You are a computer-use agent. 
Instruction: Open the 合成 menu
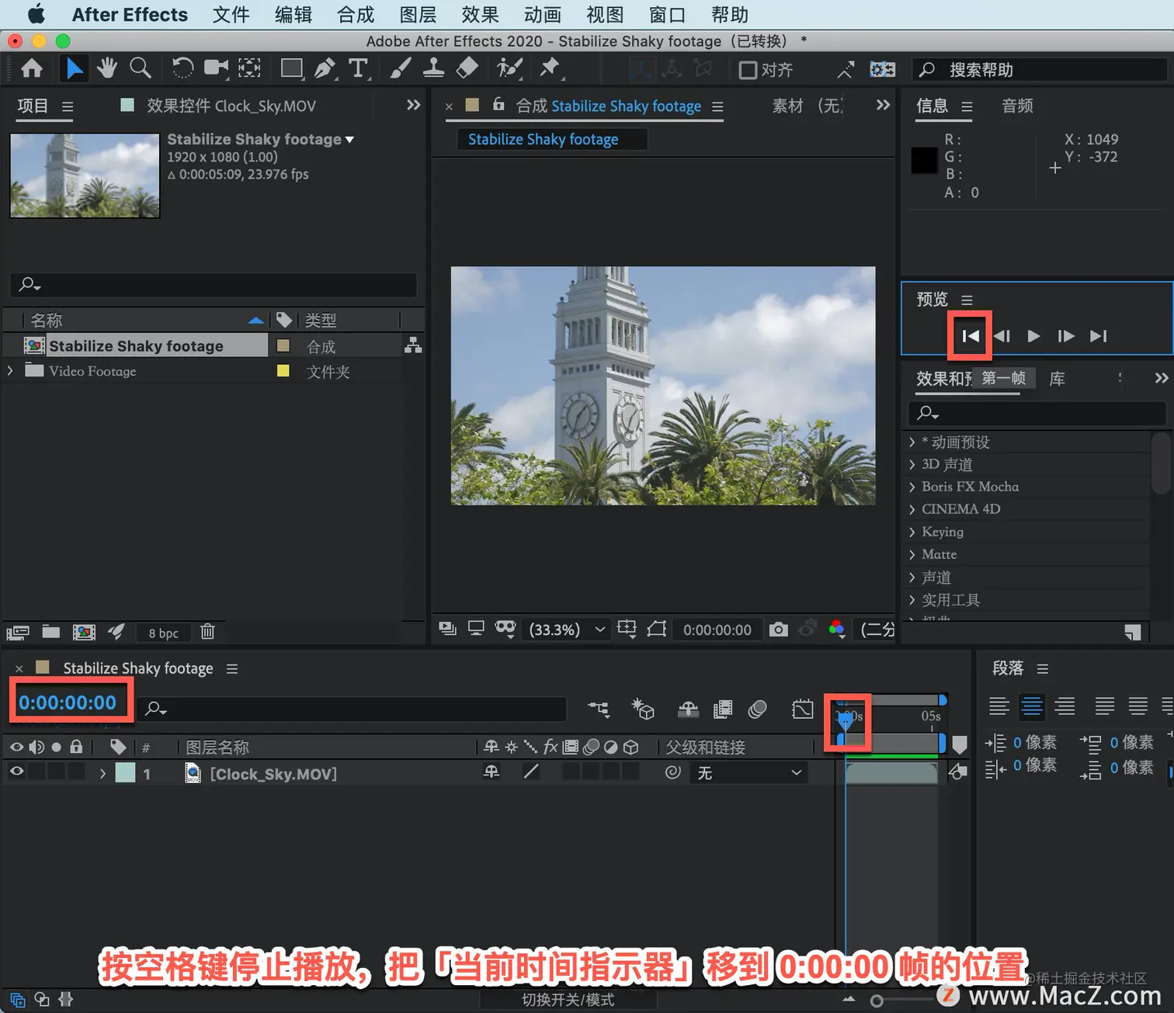click(x=356, y=15)
